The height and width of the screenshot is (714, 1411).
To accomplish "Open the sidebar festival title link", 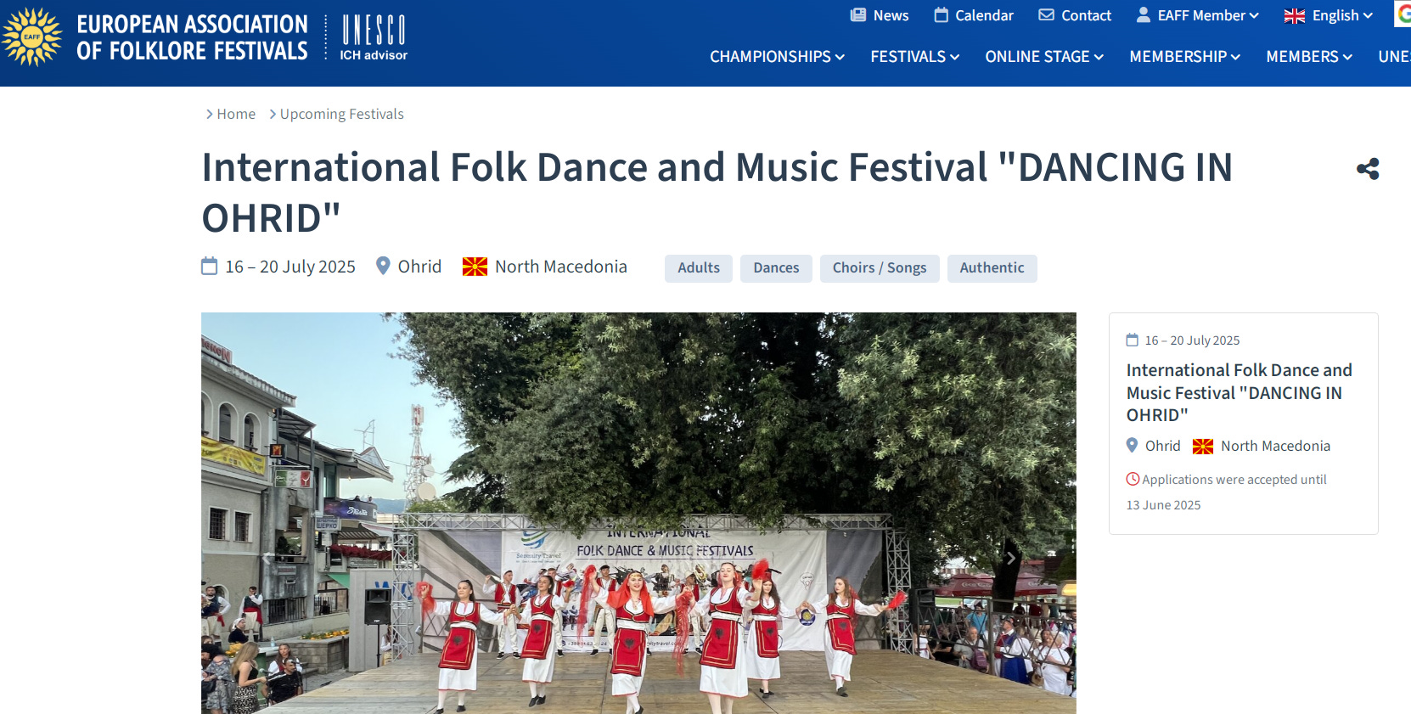I will point(1240,392).
